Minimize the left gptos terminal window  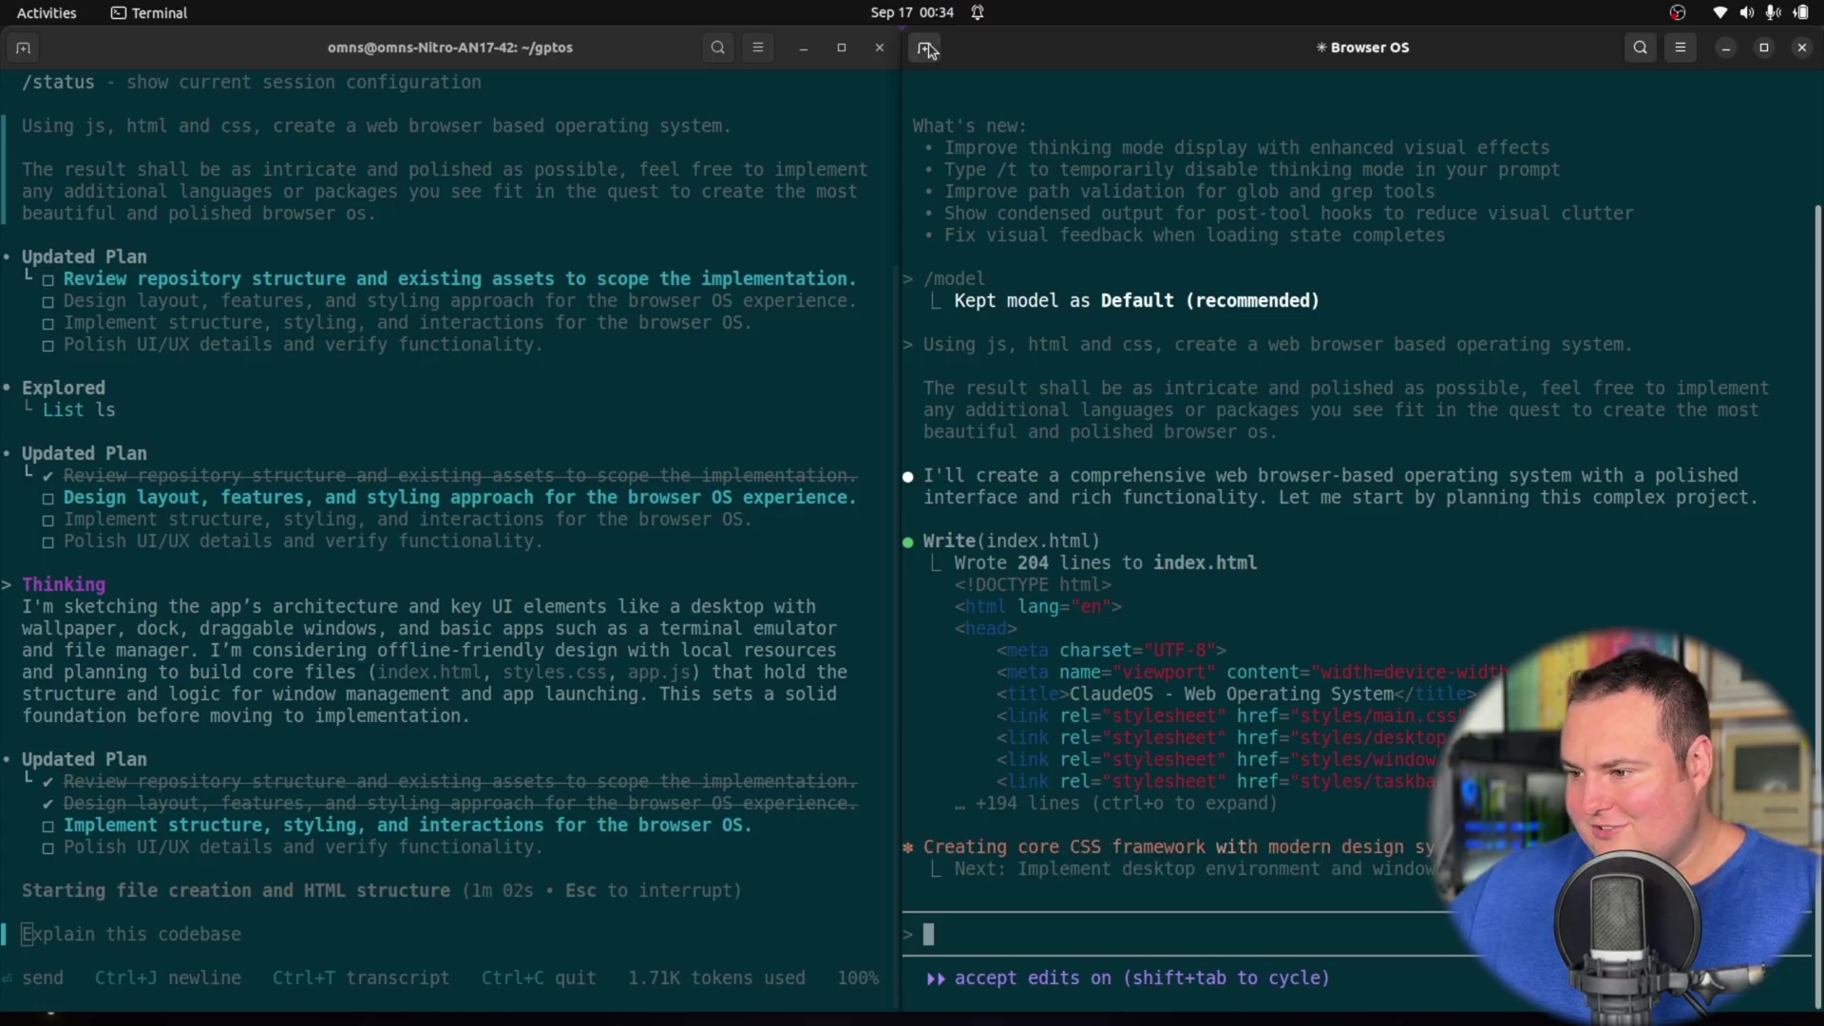click(804, 47)
